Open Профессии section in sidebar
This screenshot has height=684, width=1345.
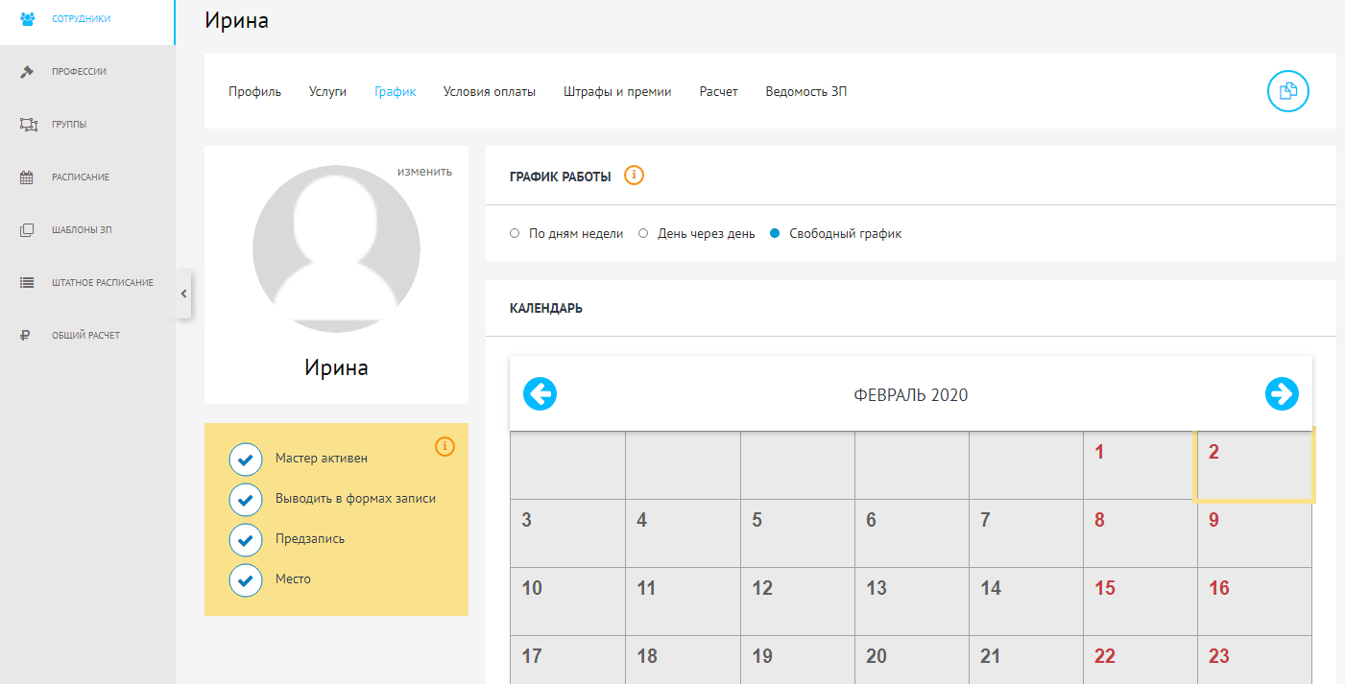tap(87, 71)
